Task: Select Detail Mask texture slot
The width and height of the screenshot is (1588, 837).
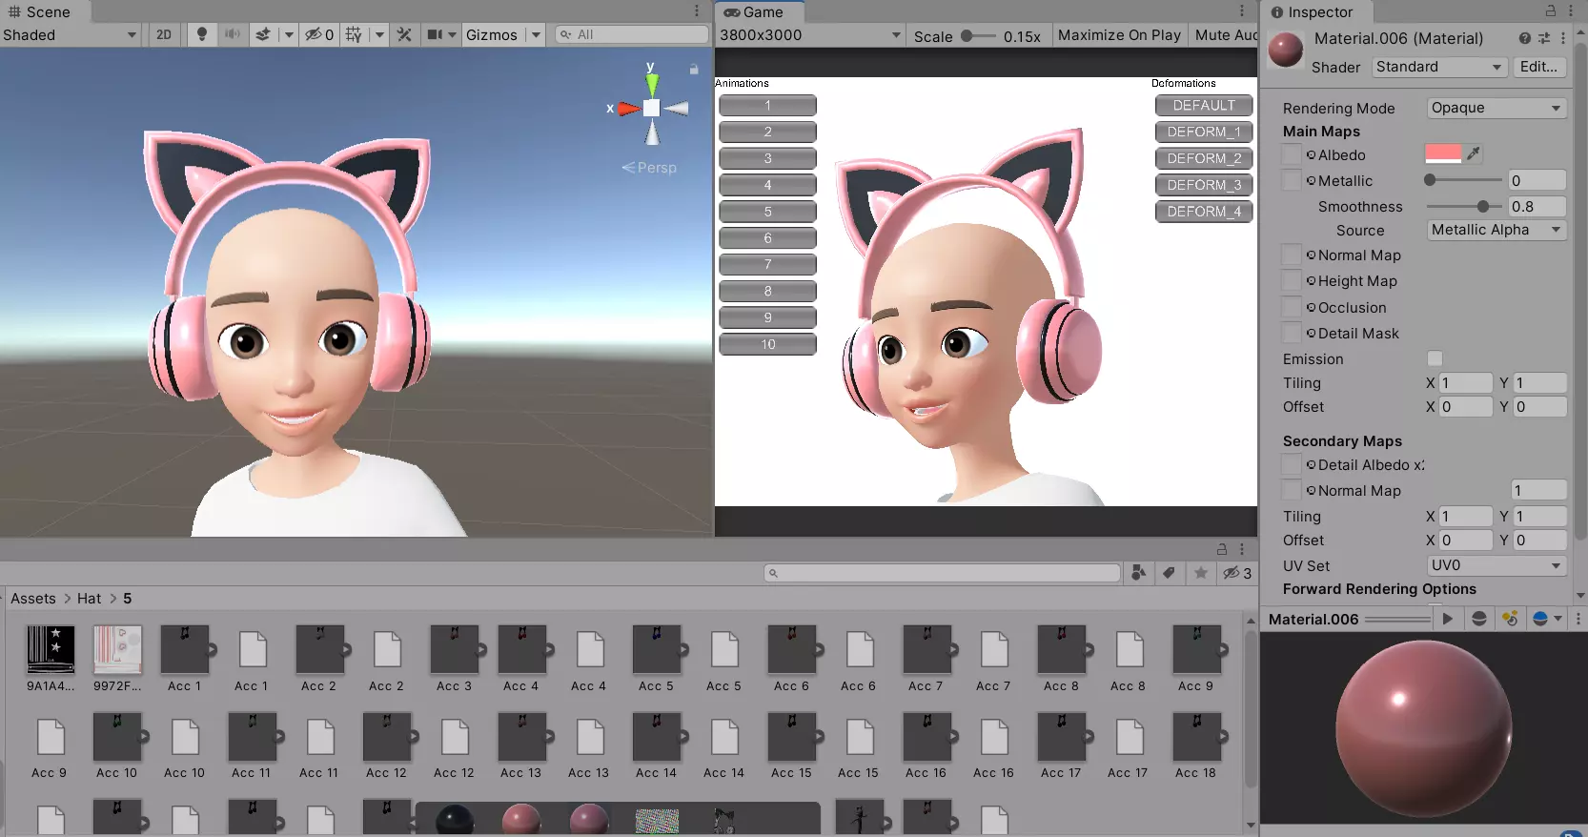Action: [1292, 333]
